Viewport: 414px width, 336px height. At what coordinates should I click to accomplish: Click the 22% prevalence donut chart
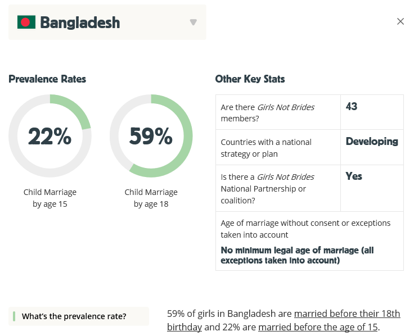click(x=50, y=136)
